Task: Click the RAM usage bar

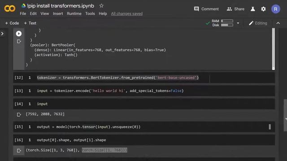Action: point(227,21)
